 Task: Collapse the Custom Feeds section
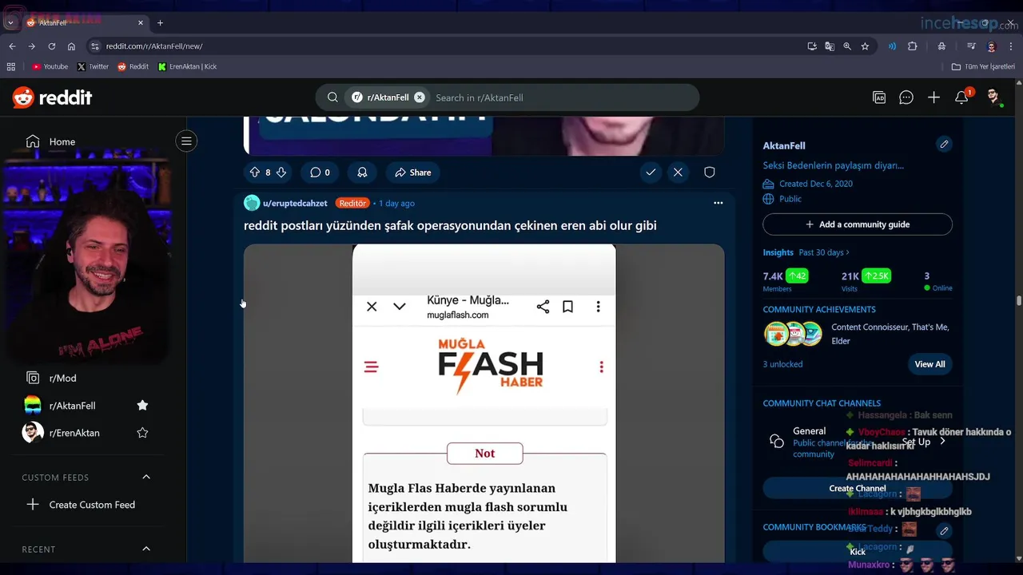[146, 477]
